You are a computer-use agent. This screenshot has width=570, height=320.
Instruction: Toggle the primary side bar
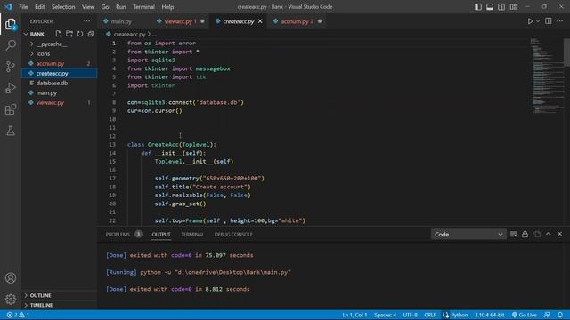tap(478, 7)
